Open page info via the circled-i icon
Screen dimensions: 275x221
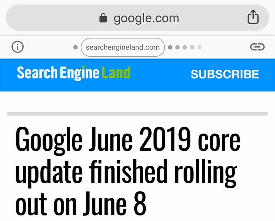pos(18,47)
